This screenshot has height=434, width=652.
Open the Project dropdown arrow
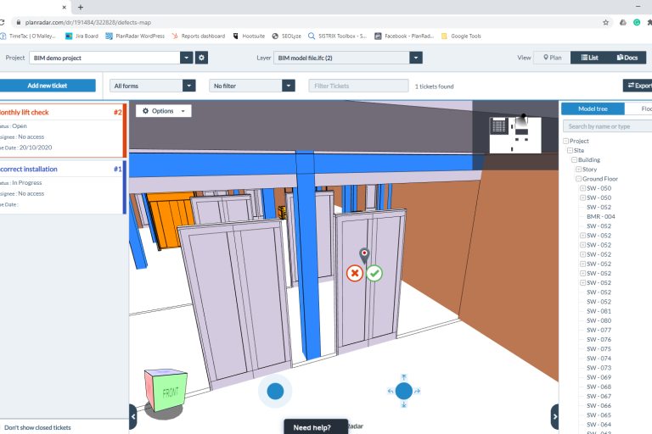point(186,58)
